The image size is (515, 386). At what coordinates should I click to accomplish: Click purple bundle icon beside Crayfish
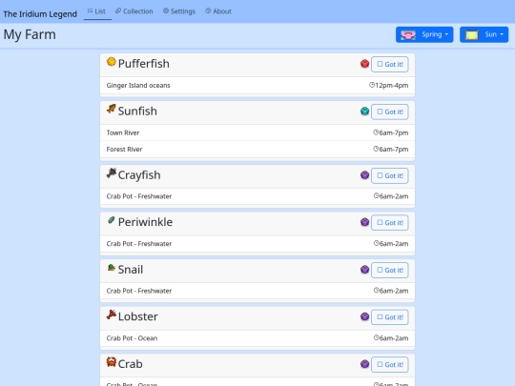364,175
